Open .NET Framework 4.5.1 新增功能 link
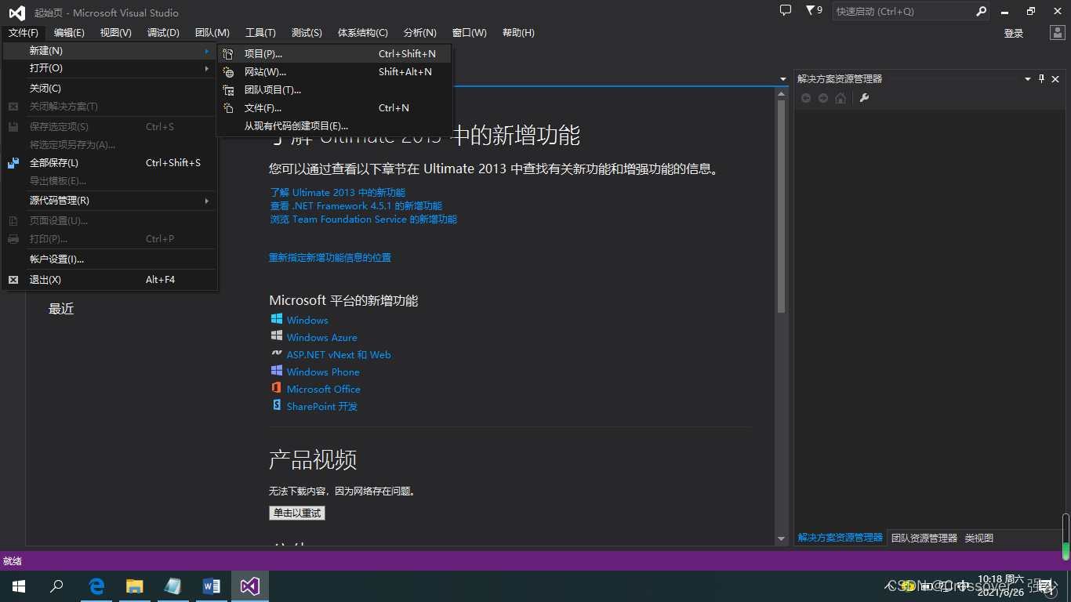This screenshot has height=602, width=1071. 356,206
